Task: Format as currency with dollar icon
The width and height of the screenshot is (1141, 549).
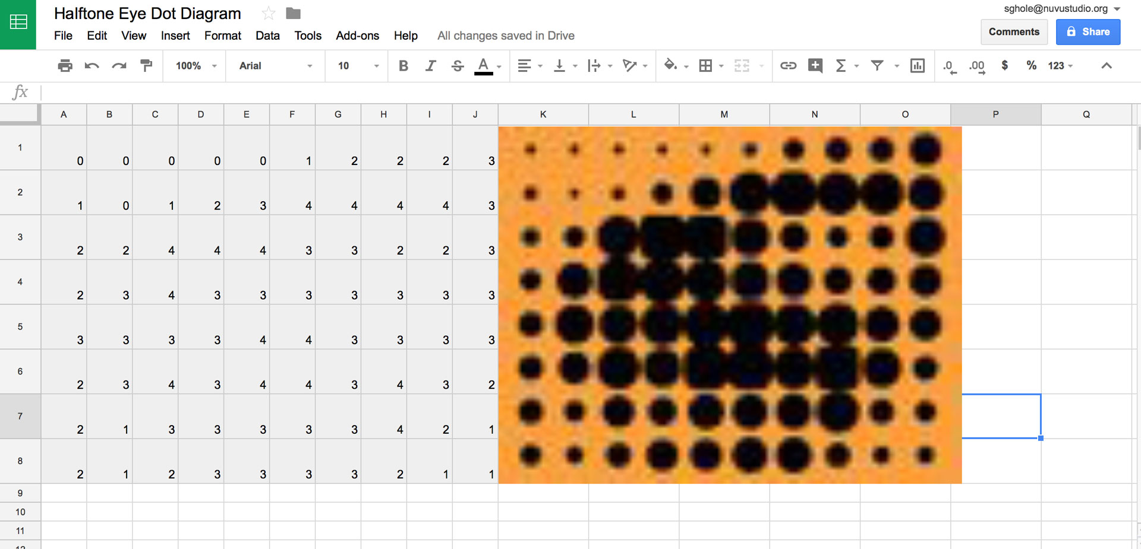Action: pos(1004,66)
